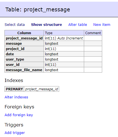118x137 pixels.
Task: Open the Alter indexes link
Action: pos(16,97)
